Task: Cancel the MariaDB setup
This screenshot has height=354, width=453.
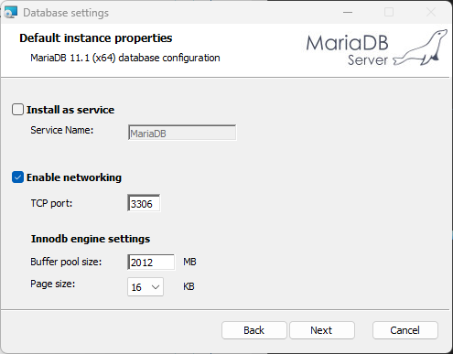Action: 405,330
